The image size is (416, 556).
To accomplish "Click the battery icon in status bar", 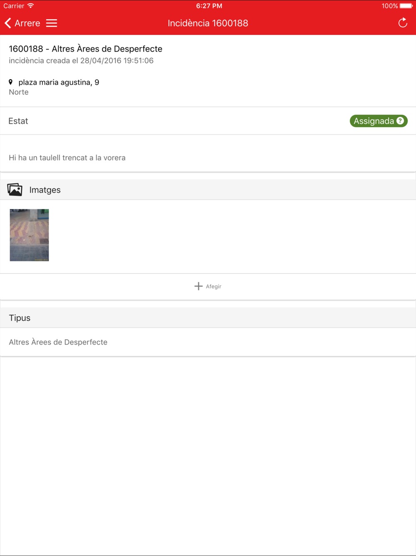I will coord(406,6).
